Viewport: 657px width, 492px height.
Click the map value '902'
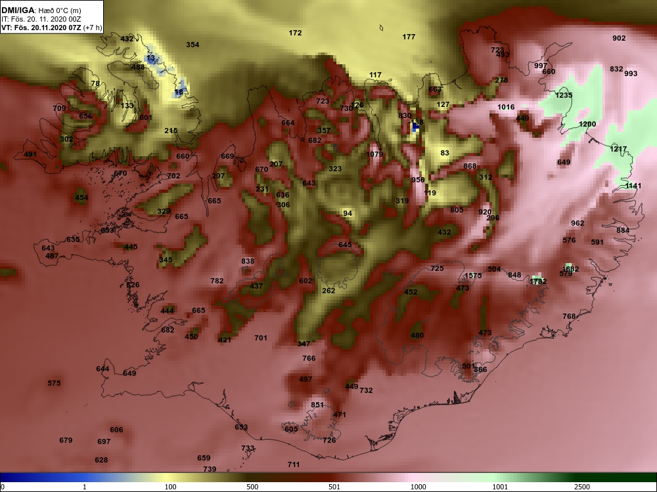[619, 38]
